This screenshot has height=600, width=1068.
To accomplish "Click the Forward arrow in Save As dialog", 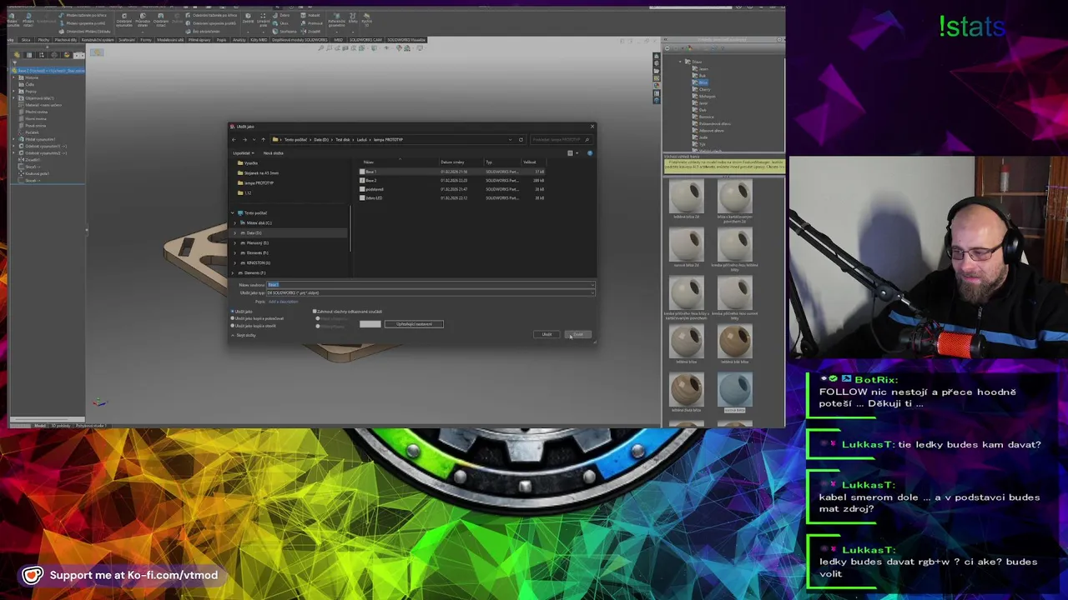I will [244, 139].
